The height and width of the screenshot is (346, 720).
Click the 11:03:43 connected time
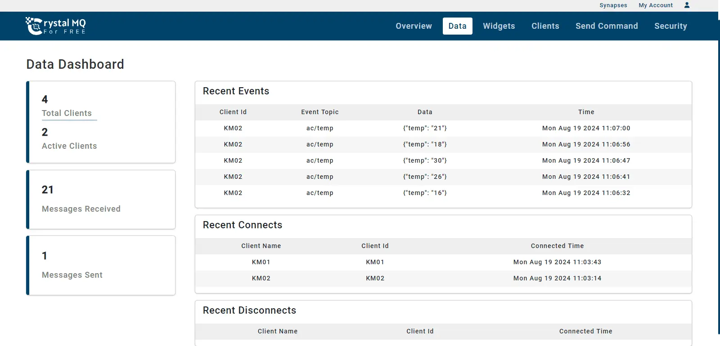[557, 262]
